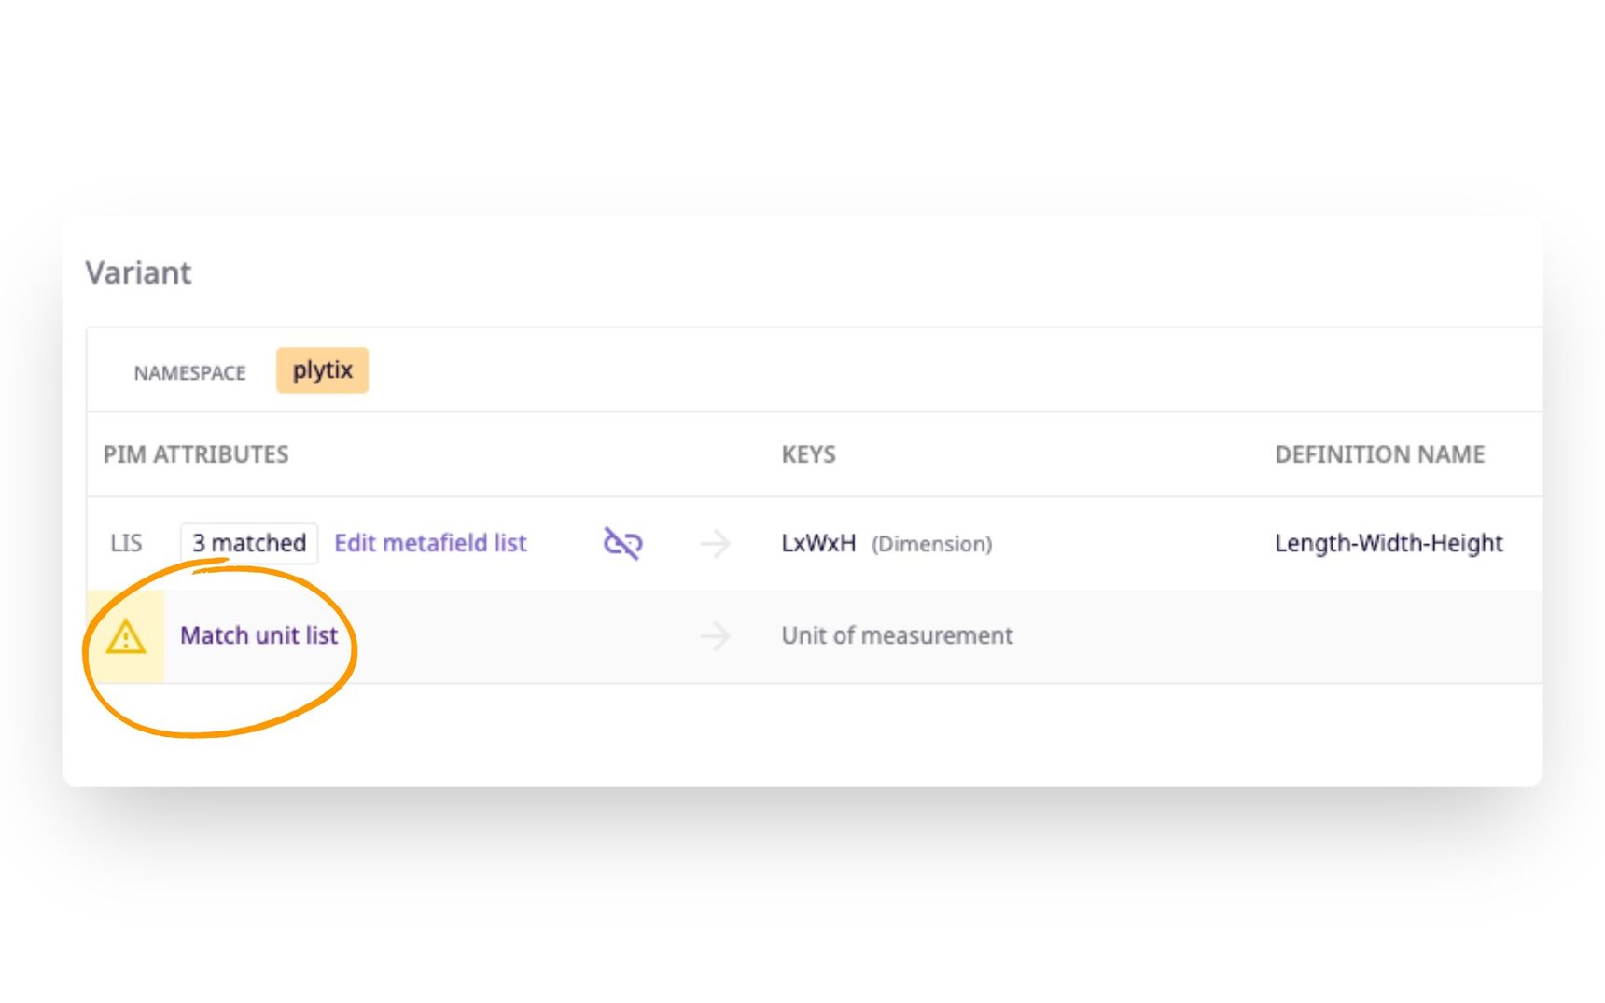The image size is (1605, 1003).
Task: Click the Unit of measurement key
Action: 897,635
